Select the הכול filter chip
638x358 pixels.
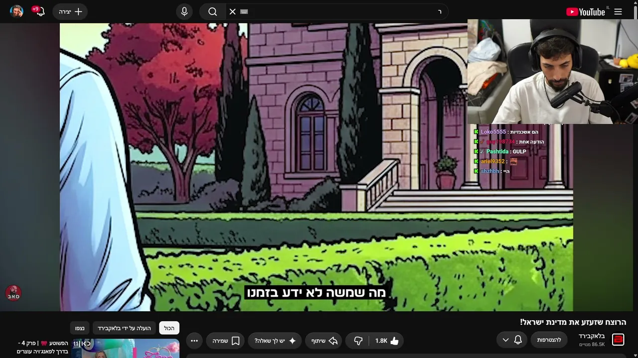coord(169,328)
